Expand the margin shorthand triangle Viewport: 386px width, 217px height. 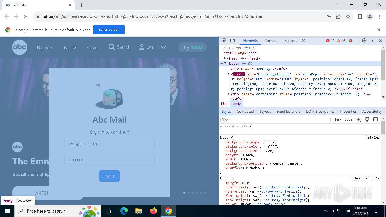[243, 183]
